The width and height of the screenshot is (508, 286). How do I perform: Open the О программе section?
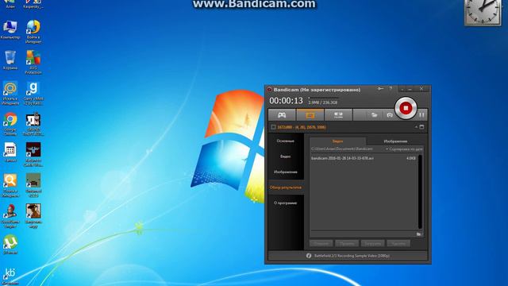[x=286, y=203]
